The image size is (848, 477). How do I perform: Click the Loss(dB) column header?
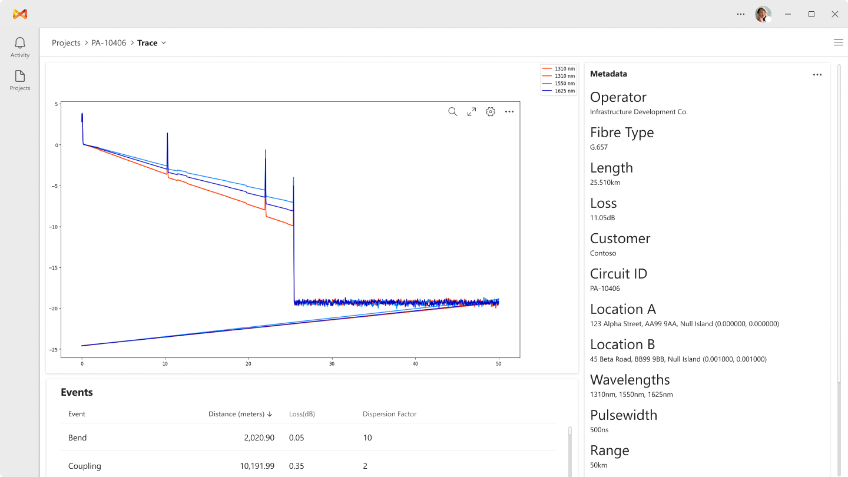302,414
